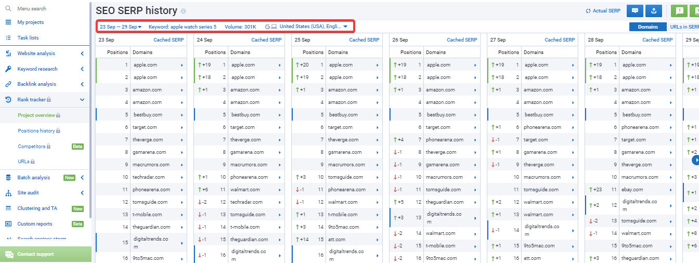Expand the Backlink analysis section chevron

point(82,84)
